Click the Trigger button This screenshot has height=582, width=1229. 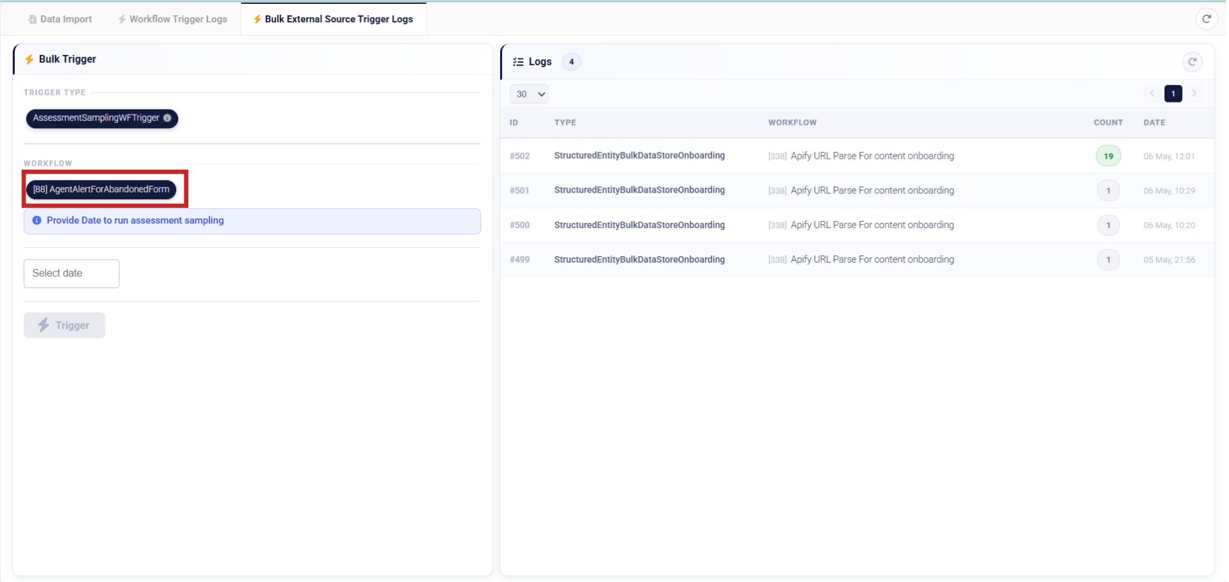point(65,325)
